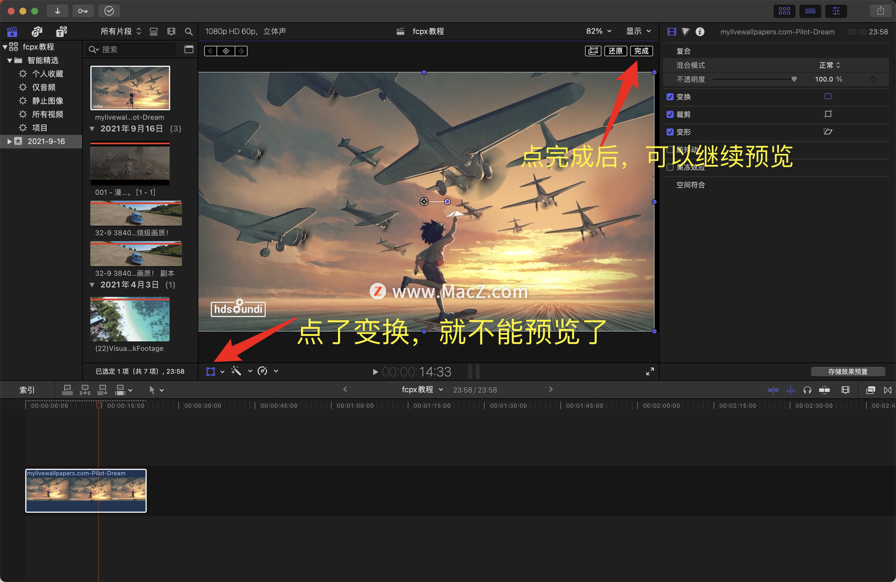Screen dimensions: 896x582
Task: Open the 所有片段 filter dropdown
Action: [x=121, y=31]
